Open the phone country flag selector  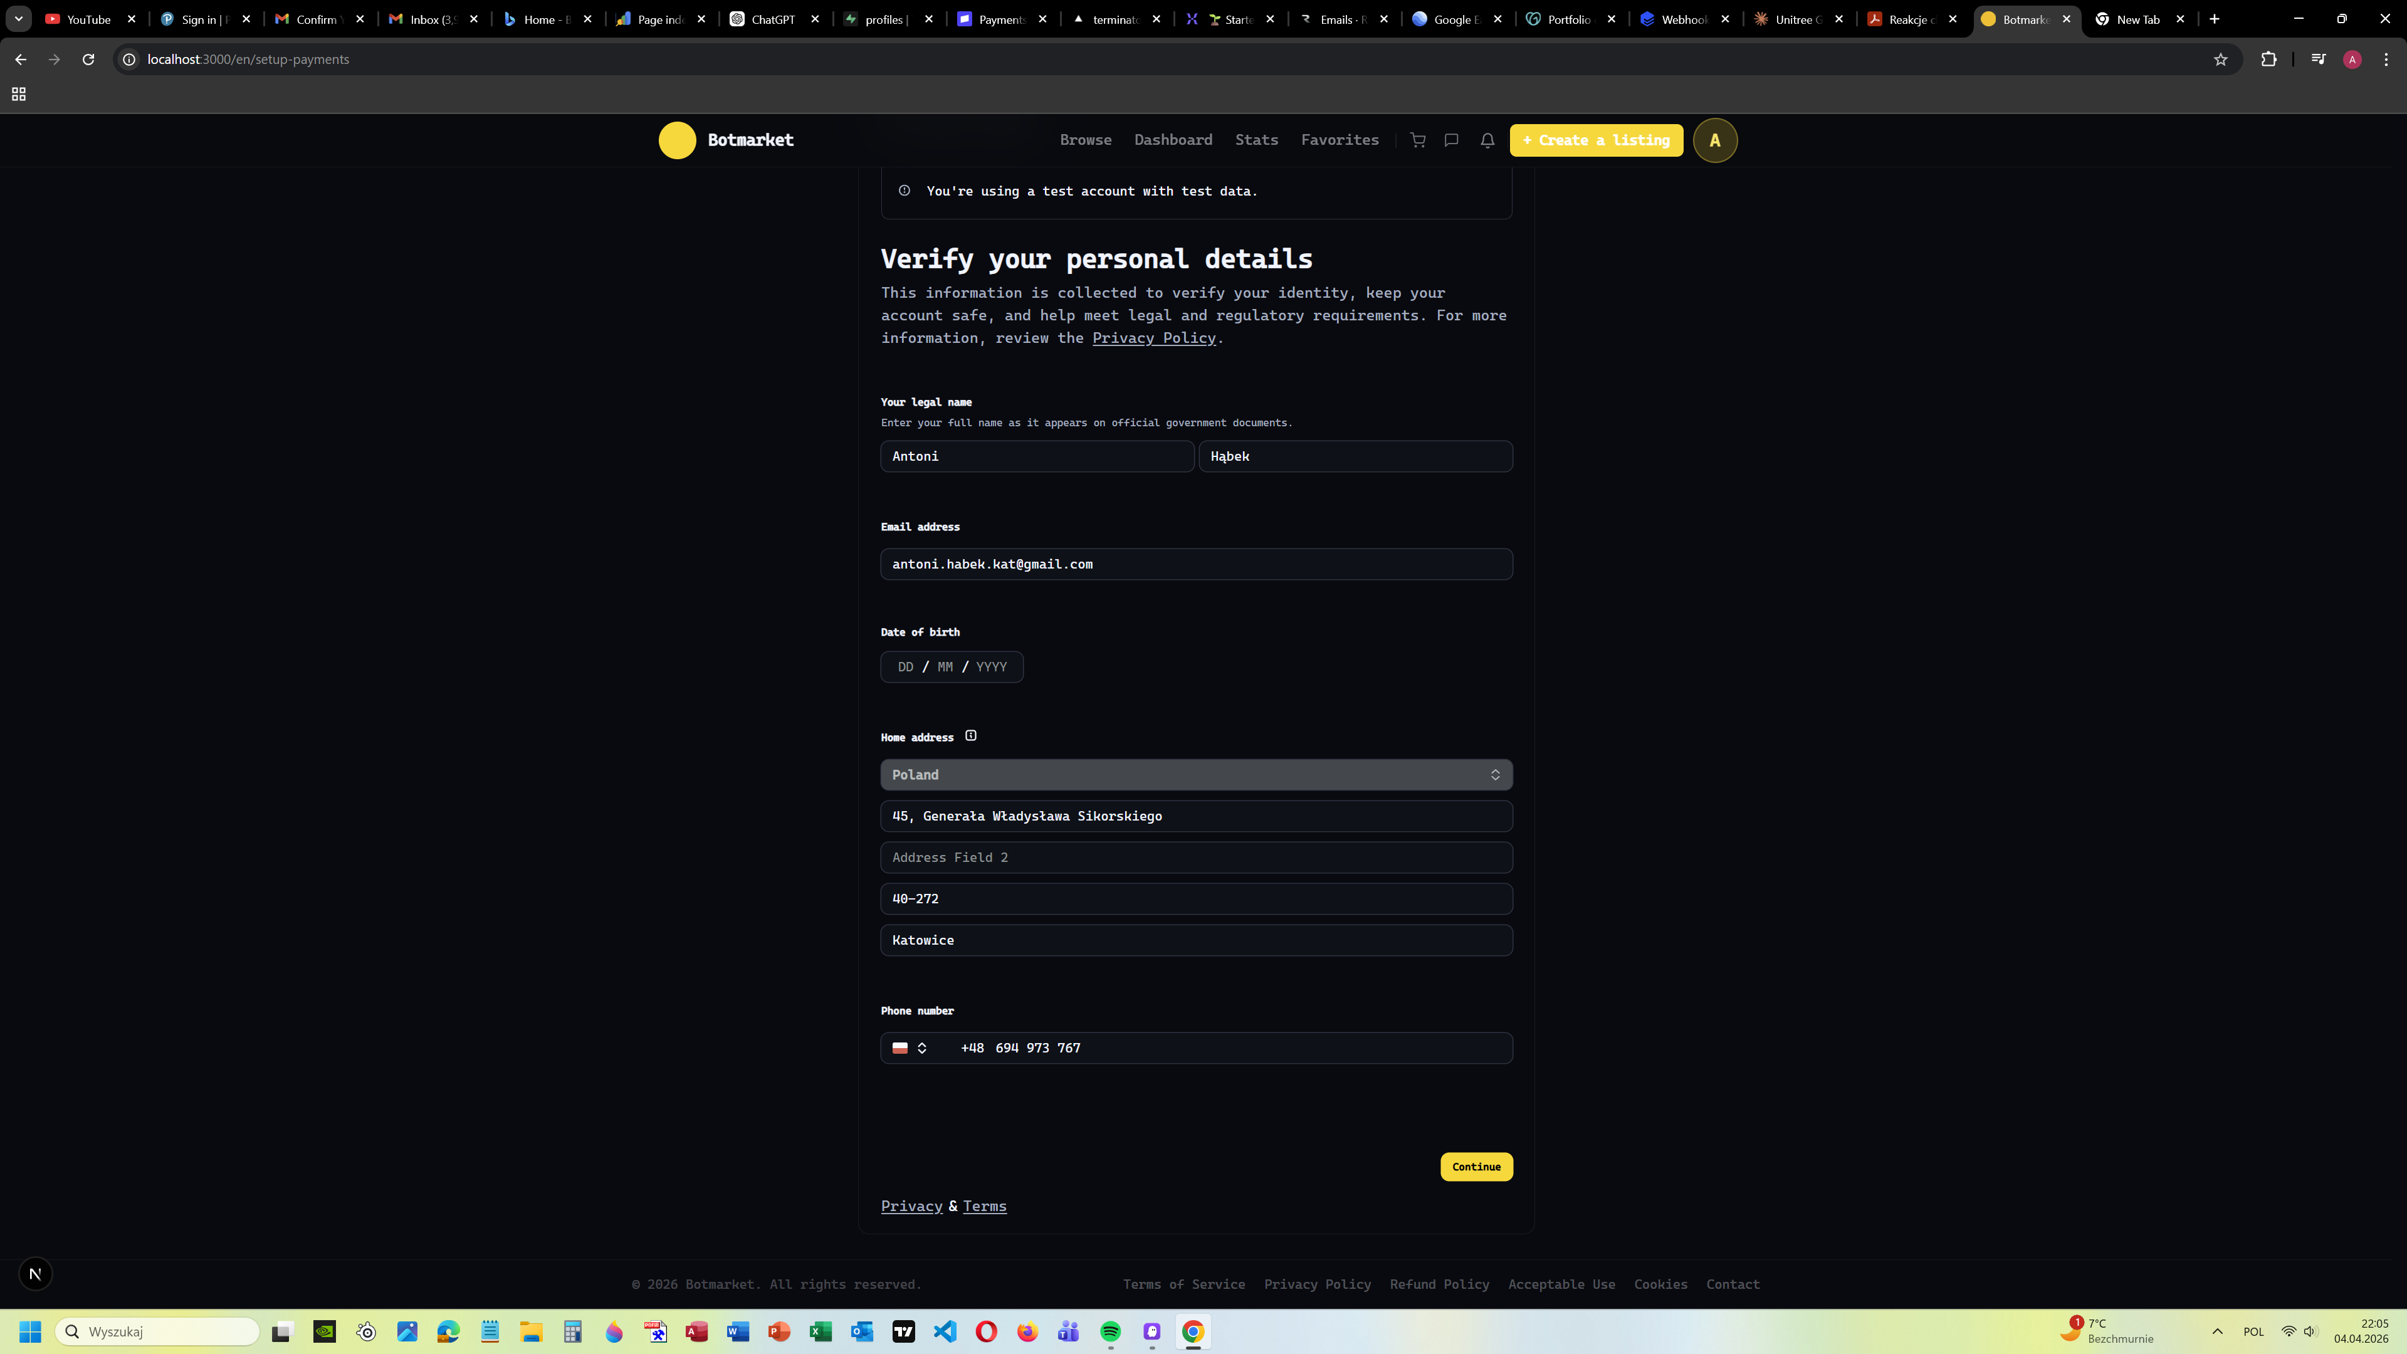pos(909,1047)
